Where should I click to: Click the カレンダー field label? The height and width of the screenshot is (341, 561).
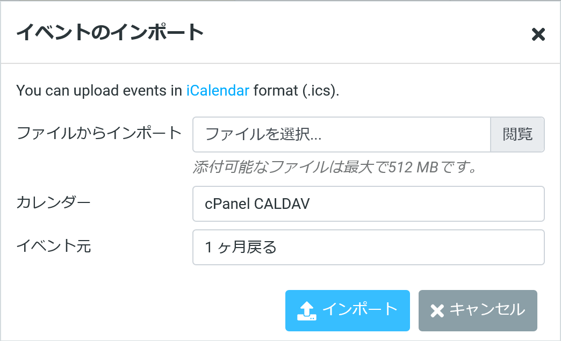point(54,202)
